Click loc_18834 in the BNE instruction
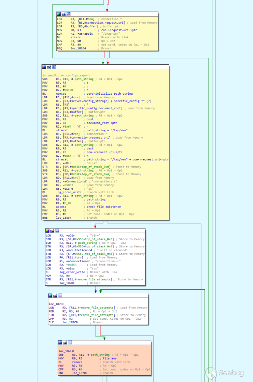This screenshot has height=382, width=253. [64, 218]
